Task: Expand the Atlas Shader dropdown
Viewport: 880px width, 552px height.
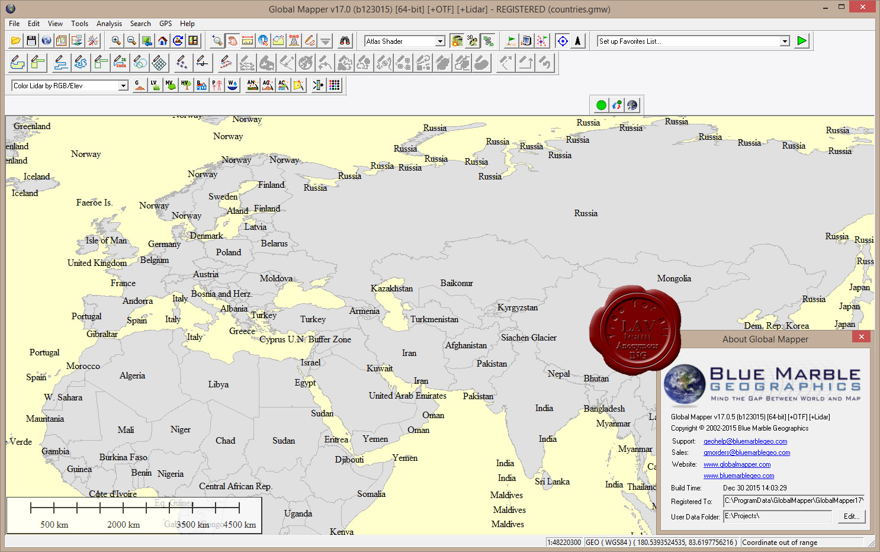Action: point(440,41)
